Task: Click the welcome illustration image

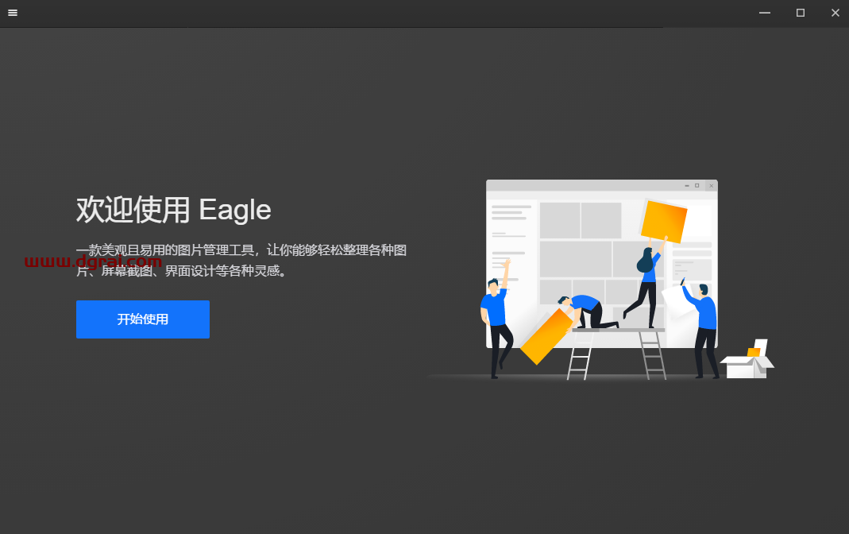Action: (601, 280)
